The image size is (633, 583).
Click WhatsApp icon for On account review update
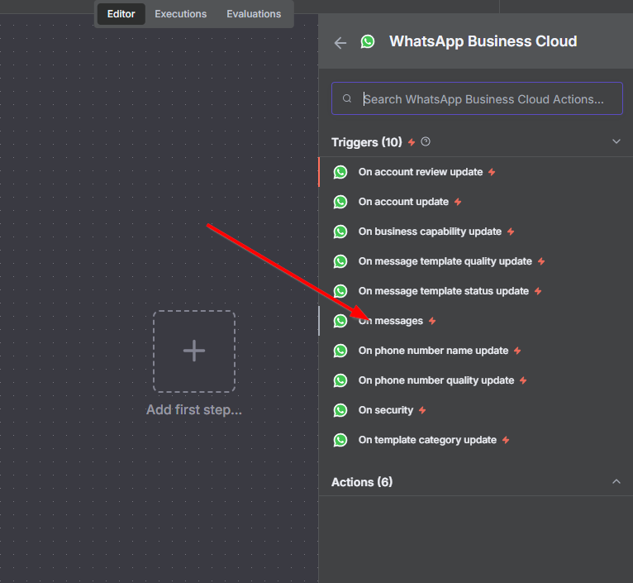click(x=340, y=172)
